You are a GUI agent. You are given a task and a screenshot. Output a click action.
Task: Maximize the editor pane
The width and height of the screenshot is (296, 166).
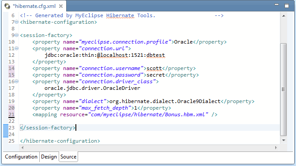(287, 6)
